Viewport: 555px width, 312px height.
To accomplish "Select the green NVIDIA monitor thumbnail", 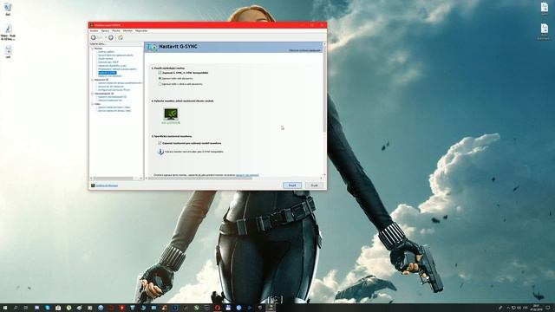I will [171, 114].
